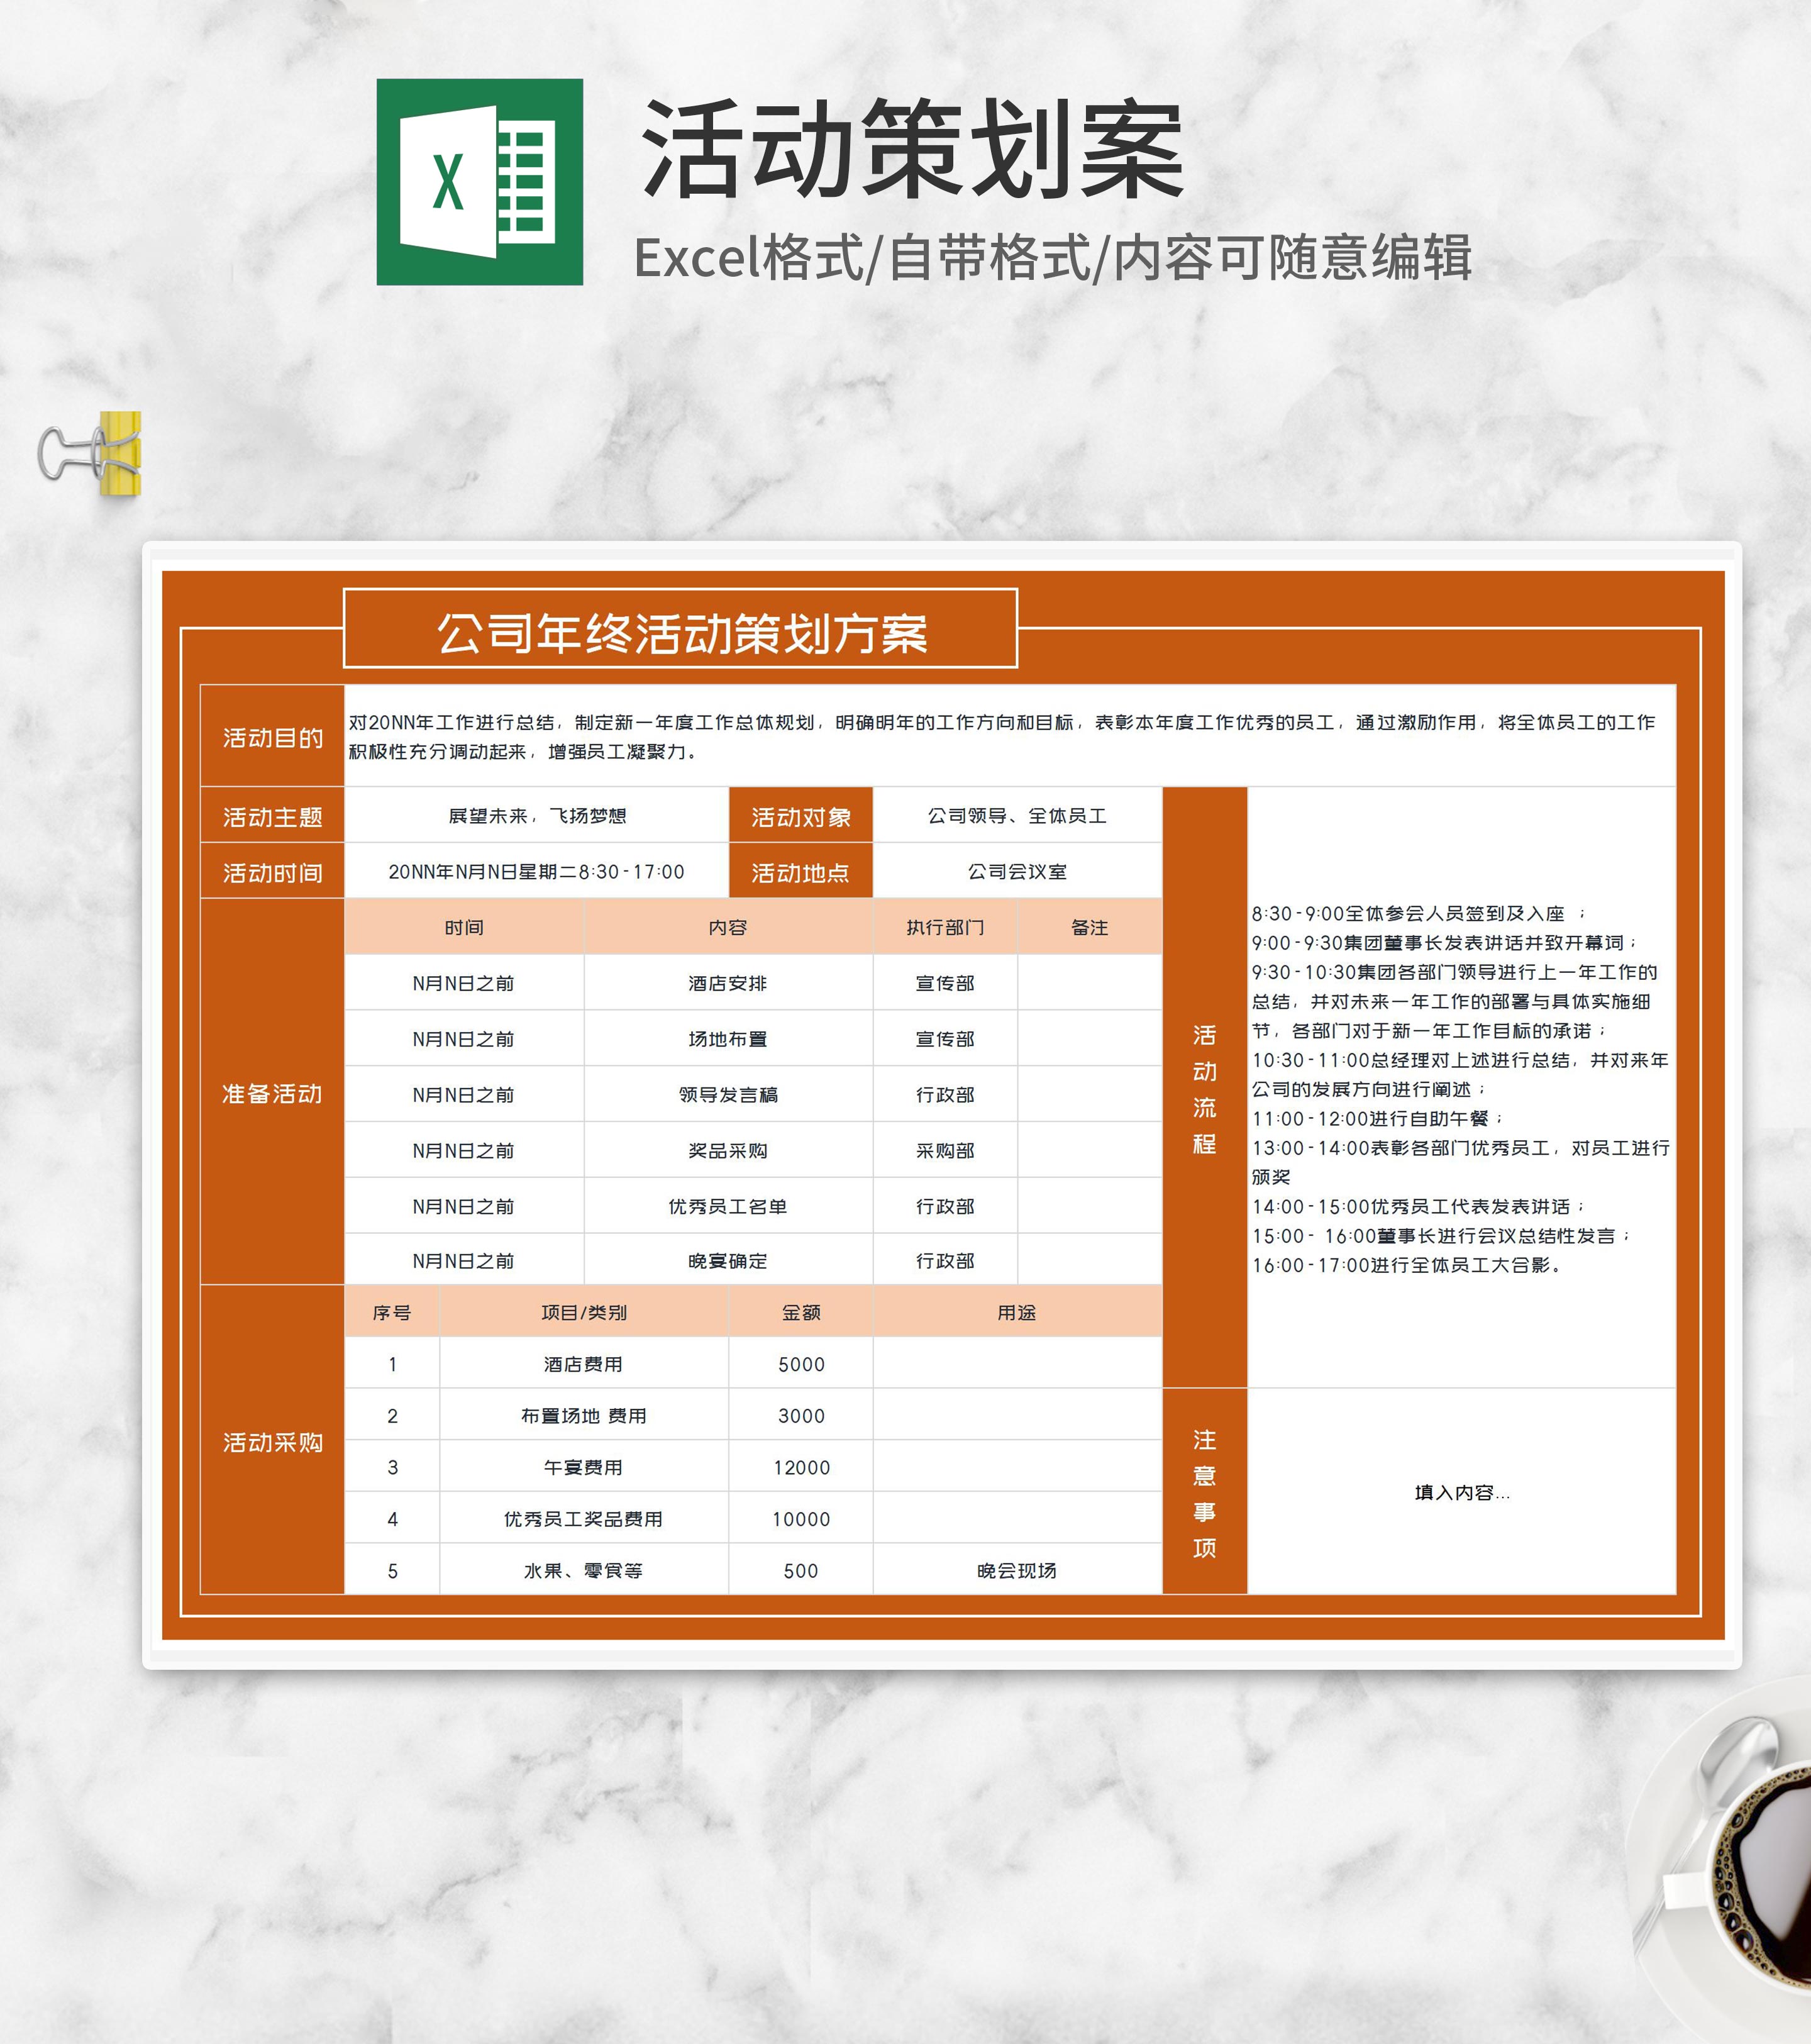Click the 金额 column header
1811x2044 pixels.
(x=801, y=1313)
